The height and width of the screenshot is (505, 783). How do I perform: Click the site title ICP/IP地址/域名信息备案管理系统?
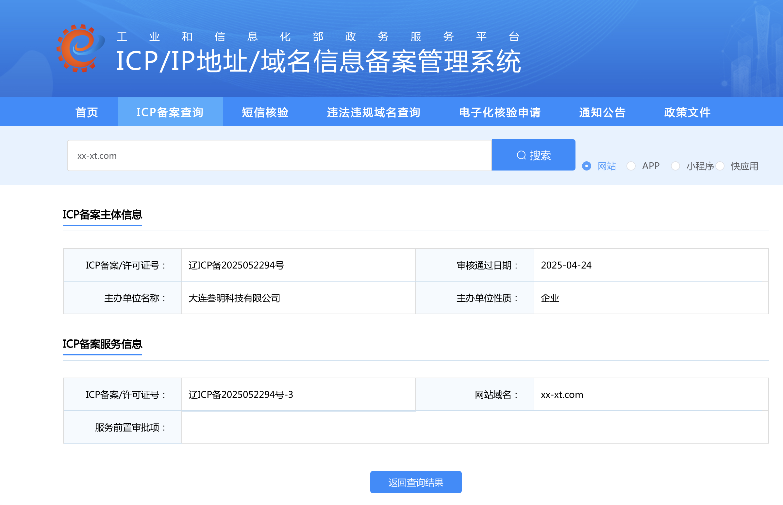[318, 61]
